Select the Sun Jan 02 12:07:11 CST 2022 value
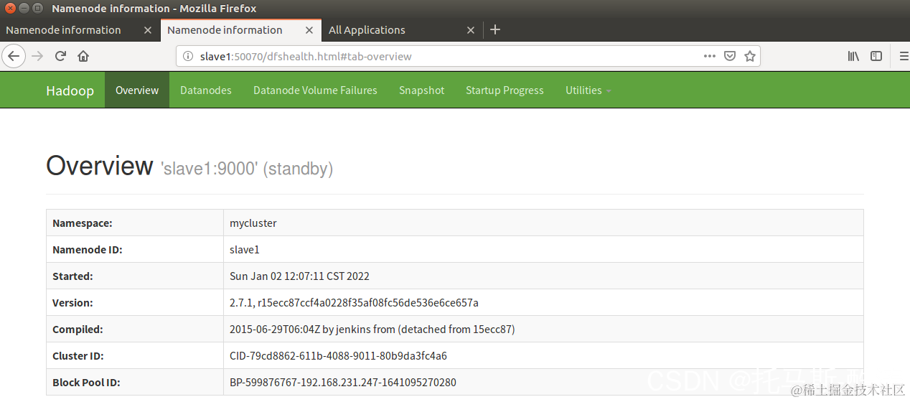The image size is (910, 402). [x=299, y=276]
